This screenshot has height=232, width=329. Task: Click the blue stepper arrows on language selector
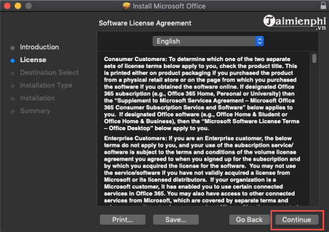coord(259,41)
